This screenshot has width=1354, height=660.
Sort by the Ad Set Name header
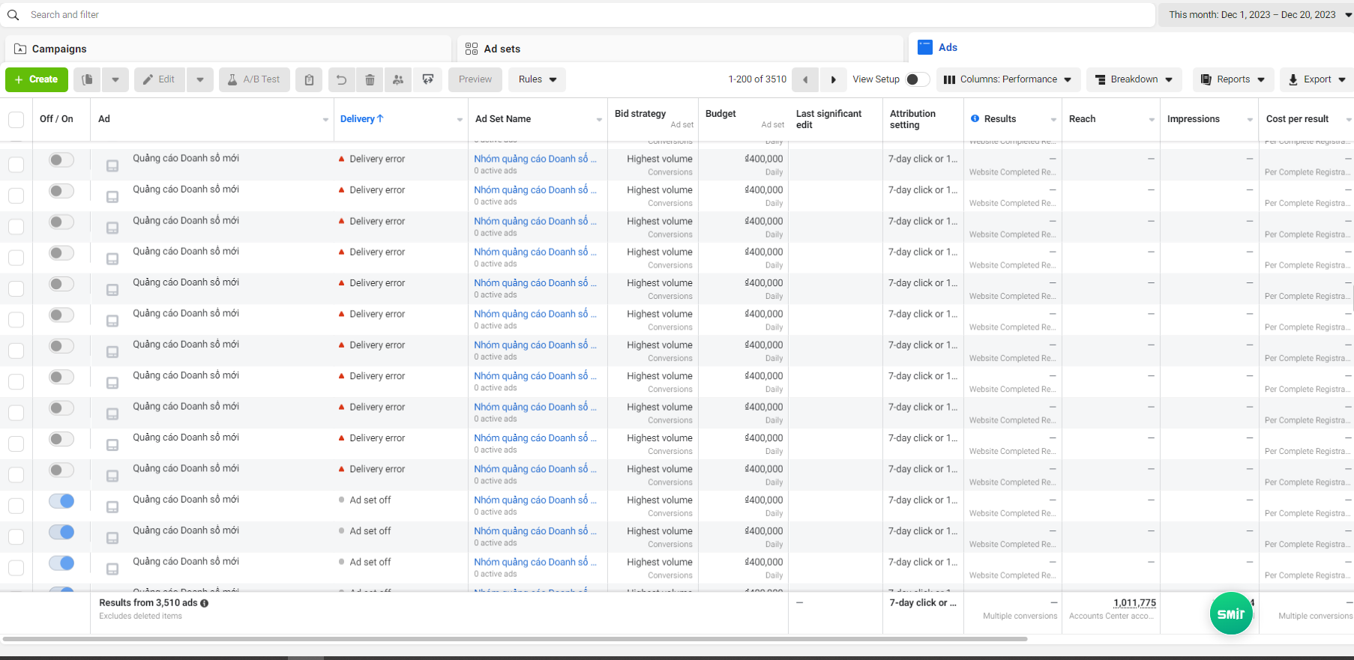pos(503,119)
